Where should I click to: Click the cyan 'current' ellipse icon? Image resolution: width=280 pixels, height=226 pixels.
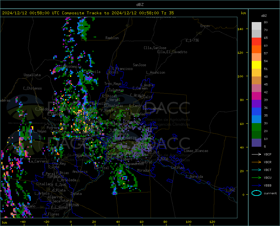[x=256, y=193]
